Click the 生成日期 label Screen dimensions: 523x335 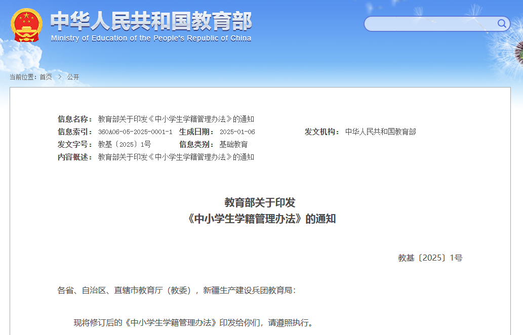196,132
